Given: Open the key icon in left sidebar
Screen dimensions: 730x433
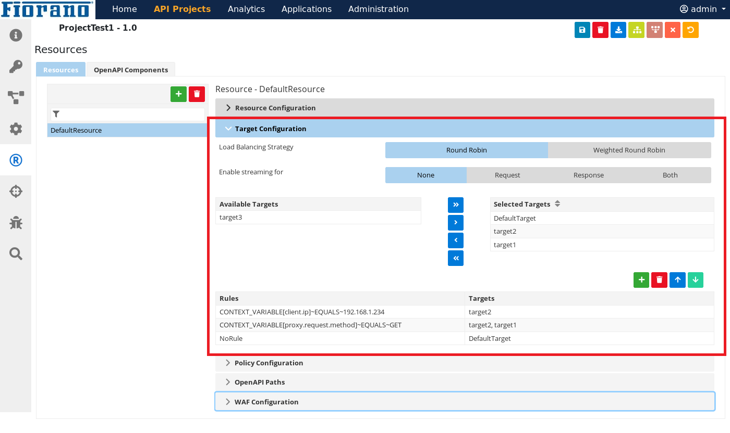Looking at the screenshot, I should (x=16, y=67).
